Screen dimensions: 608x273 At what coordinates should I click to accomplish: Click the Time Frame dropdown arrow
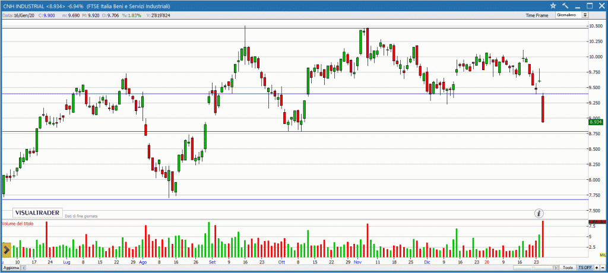point(585,15)
